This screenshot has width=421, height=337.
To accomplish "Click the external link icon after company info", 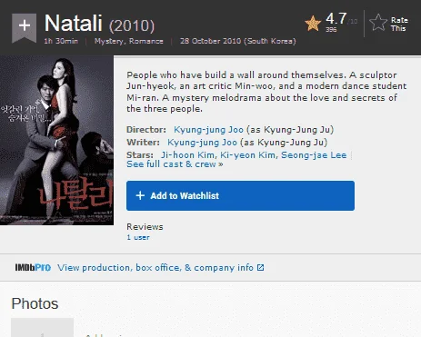I will [x=260, y=268].
